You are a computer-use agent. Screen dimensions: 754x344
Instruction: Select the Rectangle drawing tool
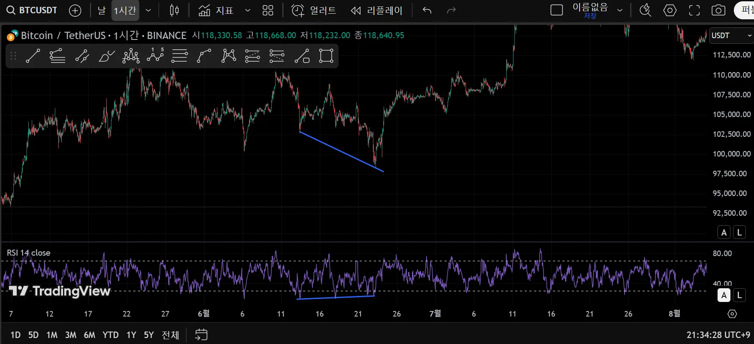(326, 56)
